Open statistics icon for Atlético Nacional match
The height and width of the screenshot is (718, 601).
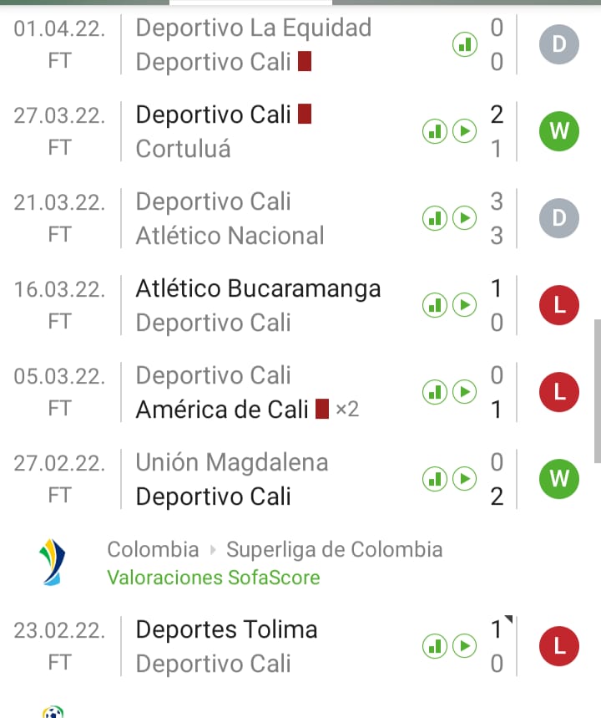434,219
